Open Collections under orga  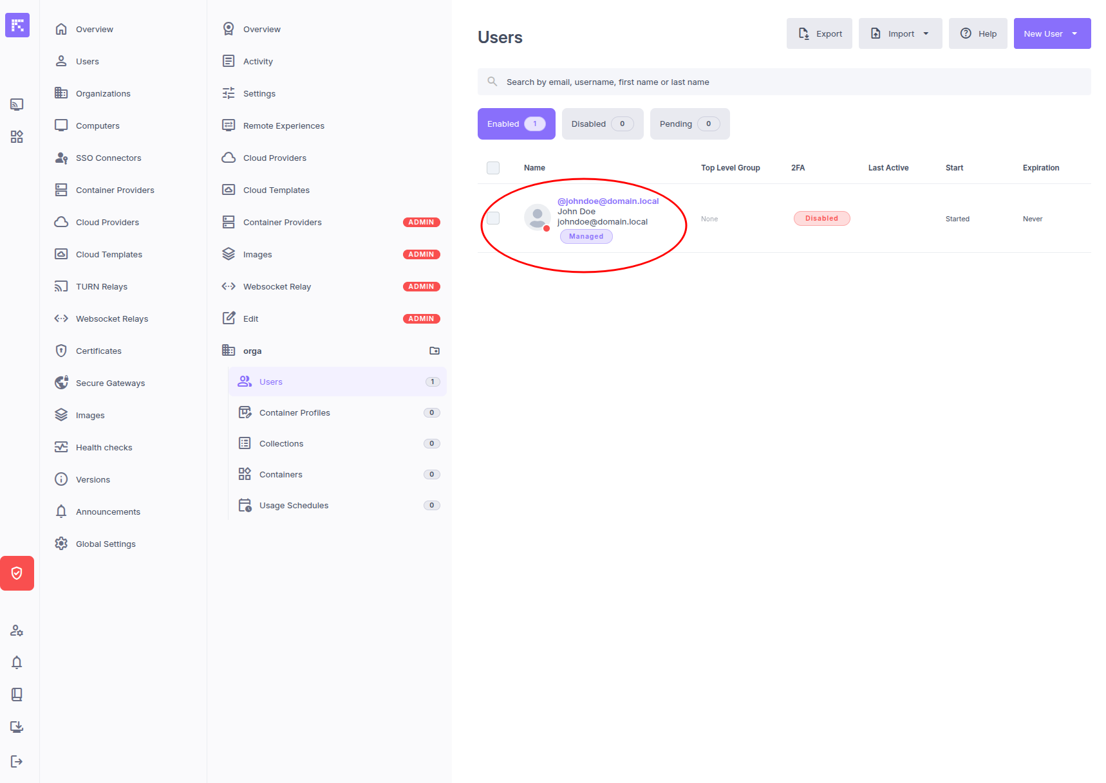337,443
